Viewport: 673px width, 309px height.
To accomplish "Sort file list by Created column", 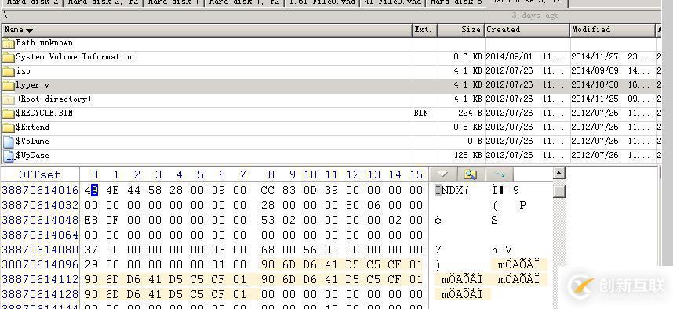I will [x=527, y=30].
